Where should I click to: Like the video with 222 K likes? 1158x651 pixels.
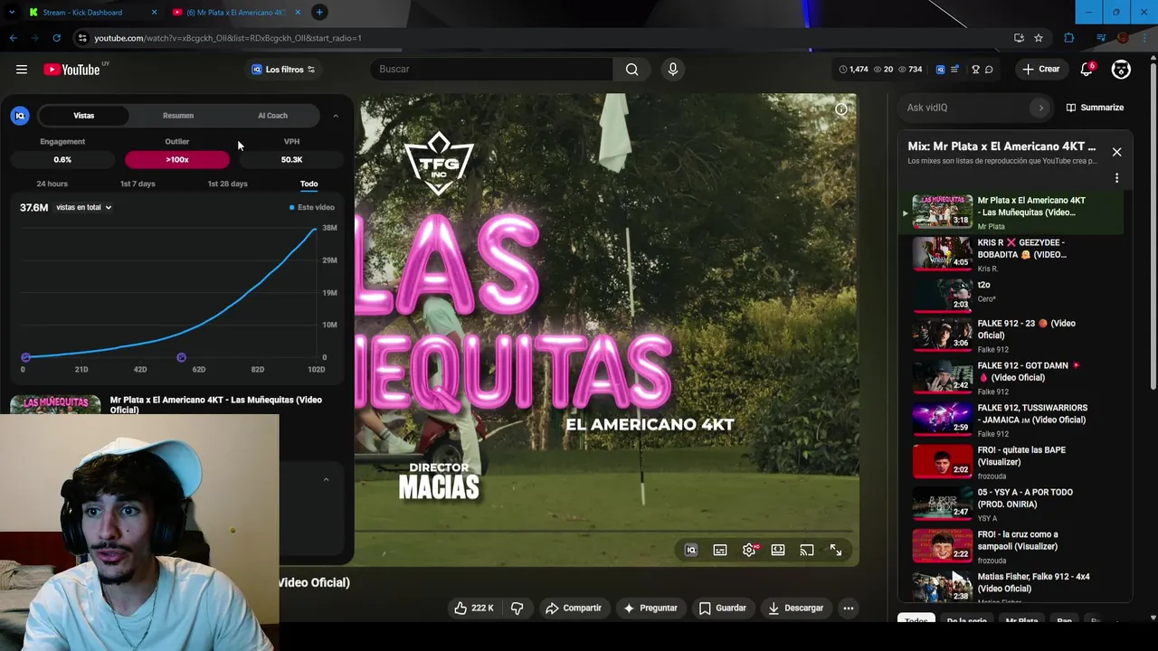(474, 609)
